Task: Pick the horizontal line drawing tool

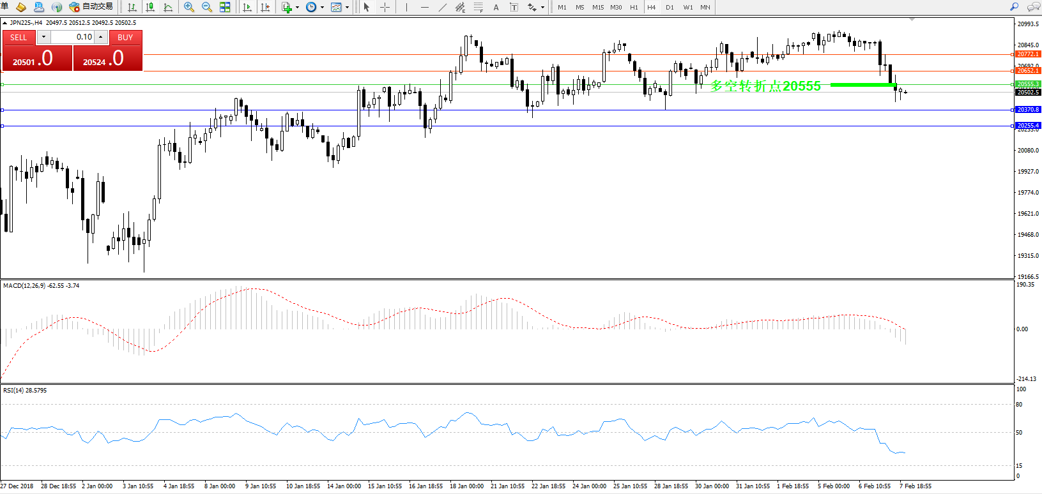Action: tap(425, 7)
